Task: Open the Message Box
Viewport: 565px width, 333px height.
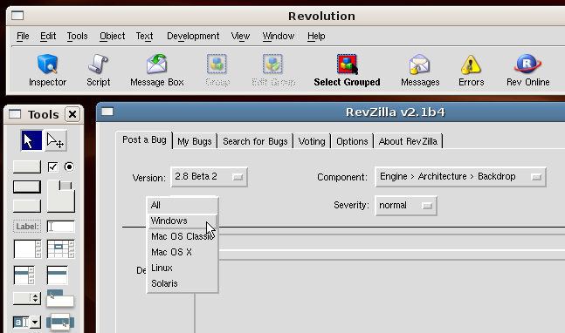Action: (156, 71)
